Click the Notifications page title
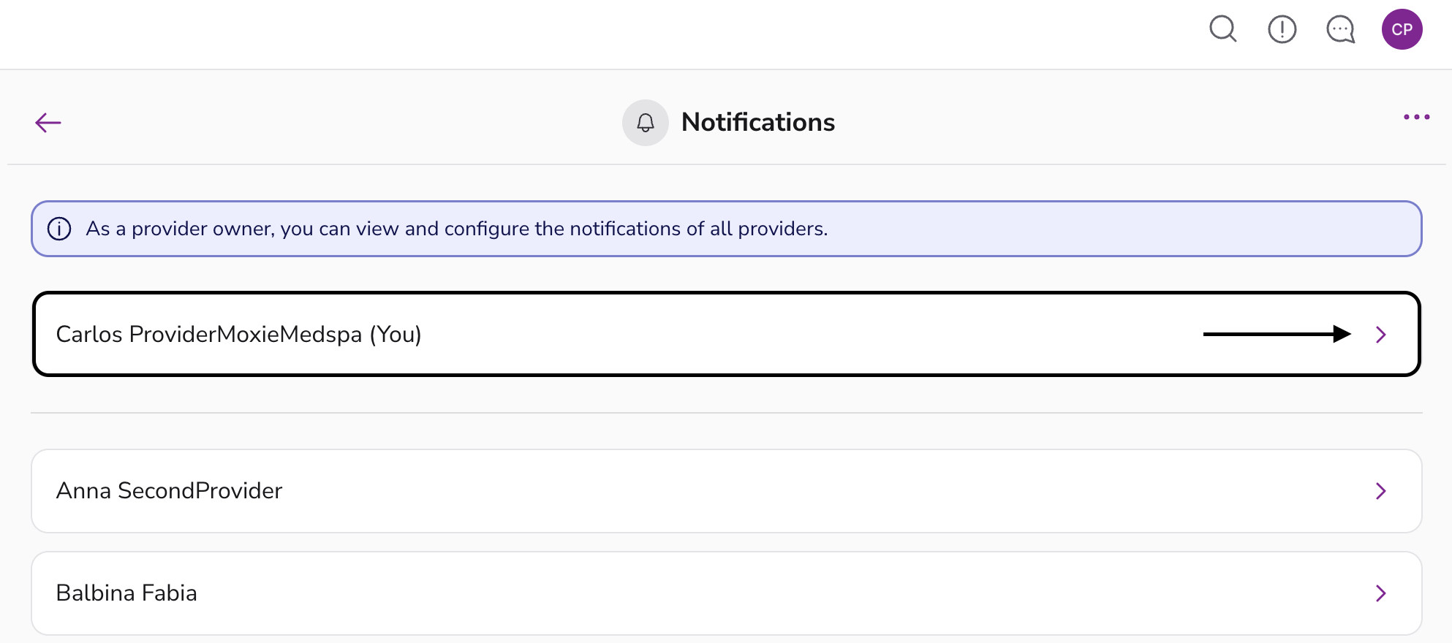The height and width of the screenshot is (643, 1452). 757,122
